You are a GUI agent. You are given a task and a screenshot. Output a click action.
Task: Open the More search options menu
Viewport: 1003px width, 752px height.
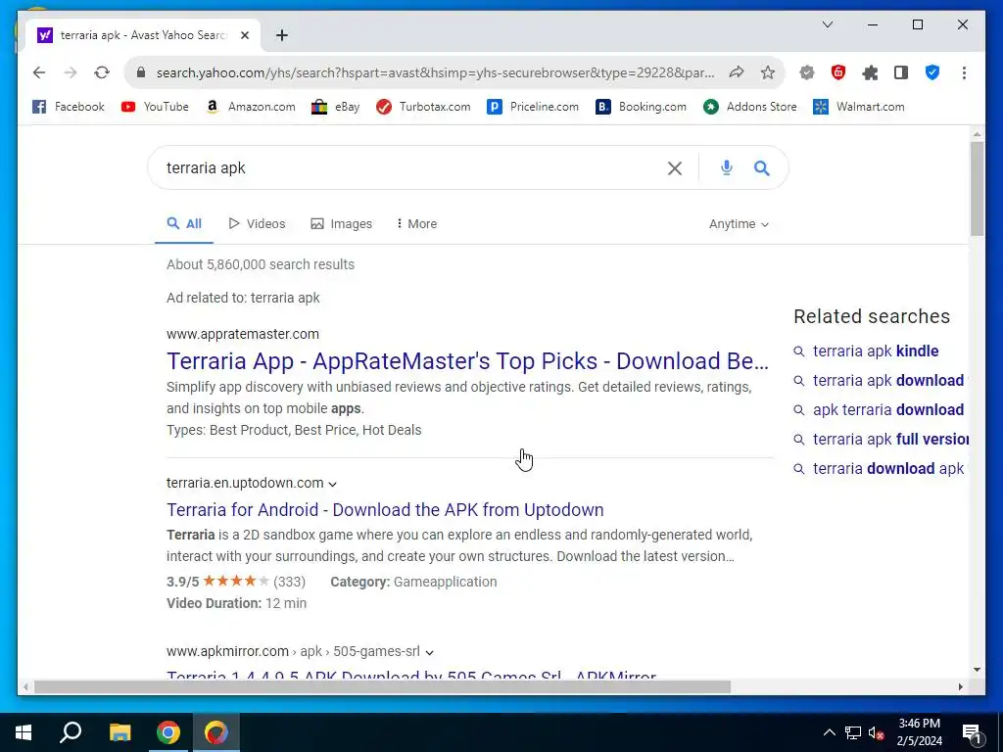[x=416, y=224]
